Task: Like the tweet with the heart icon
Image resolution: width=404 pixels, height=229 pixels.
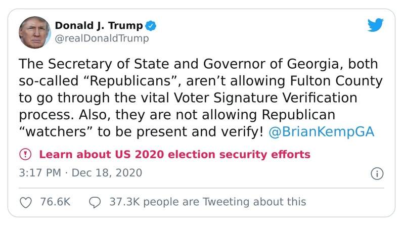Action: (25, 202)
